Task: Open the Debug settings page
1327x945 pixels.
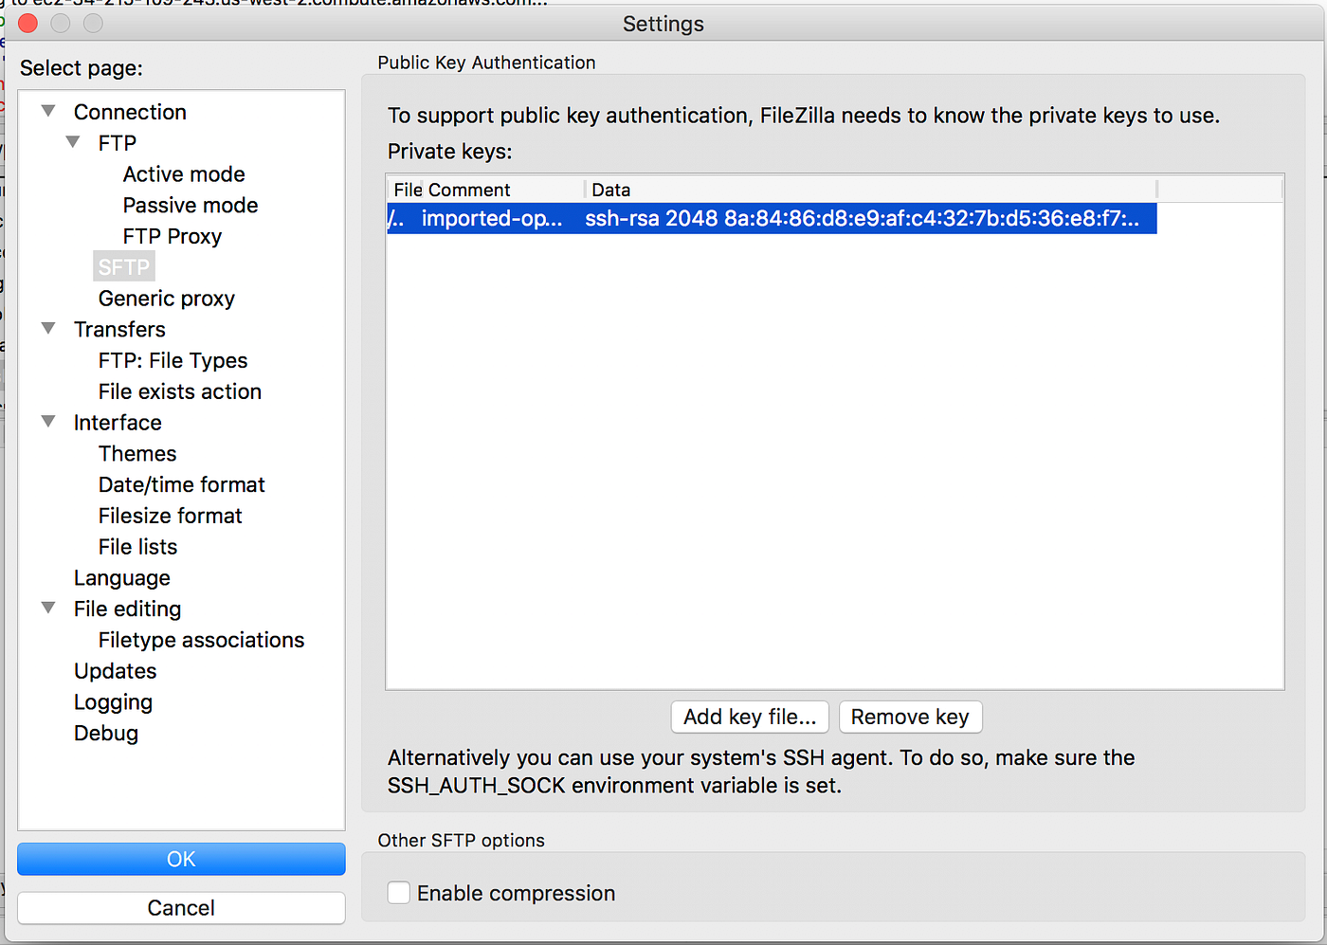Action: pyautogui.click(x=105, y=733)
